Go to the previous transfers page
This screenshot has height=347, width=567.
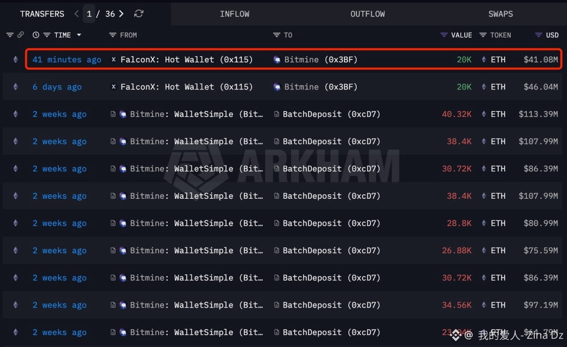coord(77,14)
